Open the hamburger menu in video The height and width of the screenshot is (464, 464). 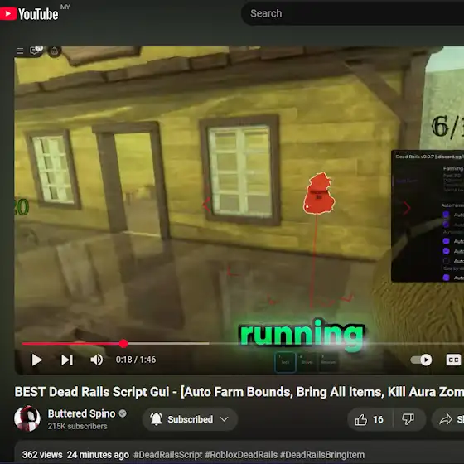pyautogui.click(x=20, y=51)
